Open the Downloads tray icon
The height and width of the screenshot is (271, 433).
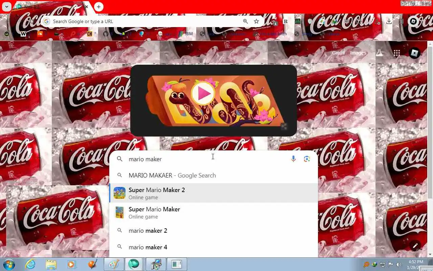coord(389,21)
